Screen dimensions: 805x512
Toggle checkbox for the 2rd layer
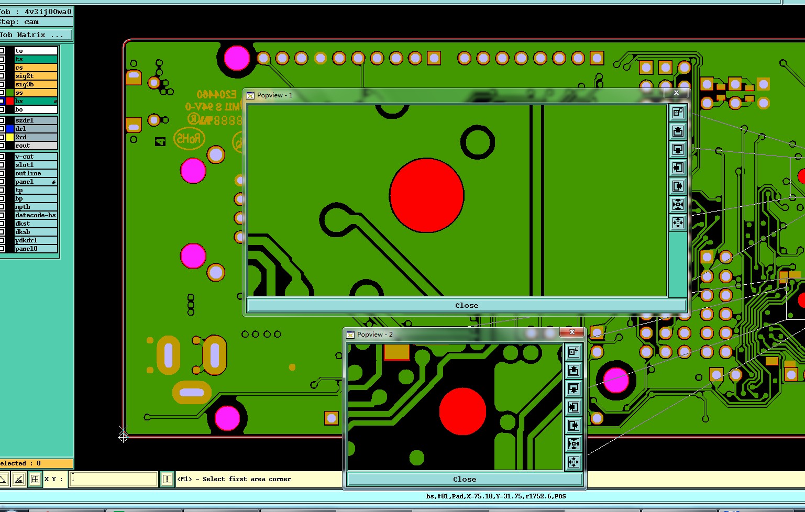(x=2, y=137)
